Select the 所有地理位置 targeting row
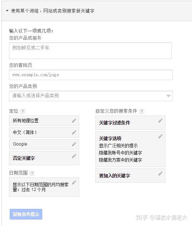Image resolution: width=192 pixels, height=226 pixels. coord(44,121)
